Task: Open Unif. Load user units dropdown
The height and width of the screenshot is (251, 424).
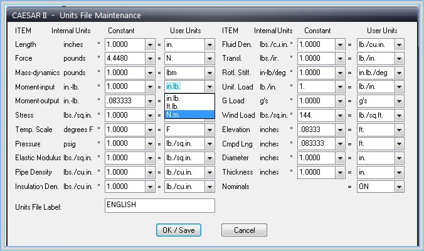Action: [400, 87]
